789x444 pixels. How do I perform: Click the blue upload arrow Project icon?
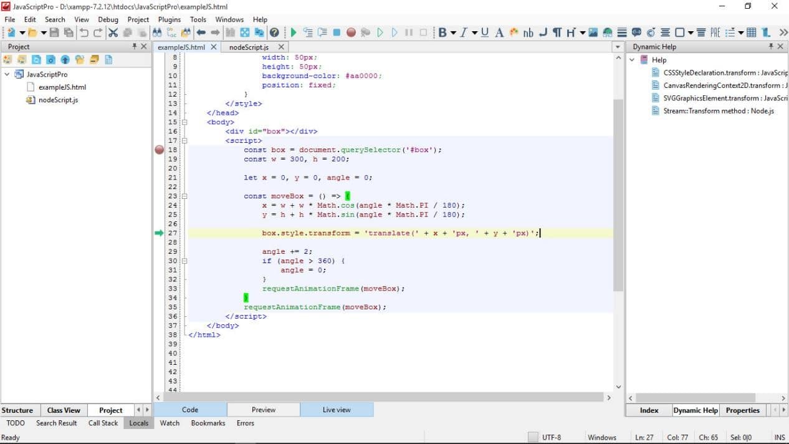(65, 60)
